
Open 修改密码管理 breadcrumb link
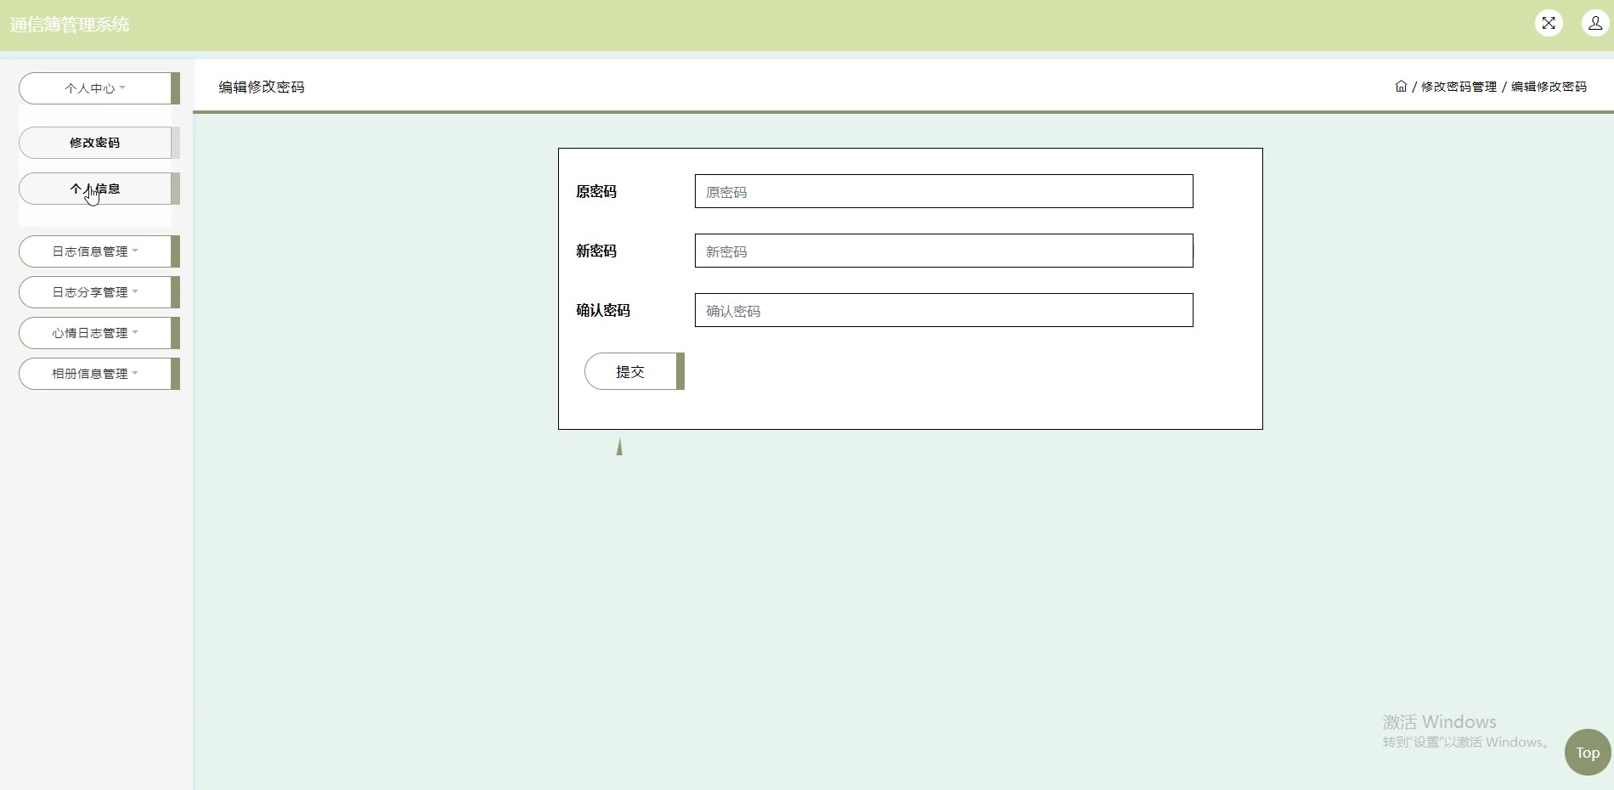(1459, 87)
